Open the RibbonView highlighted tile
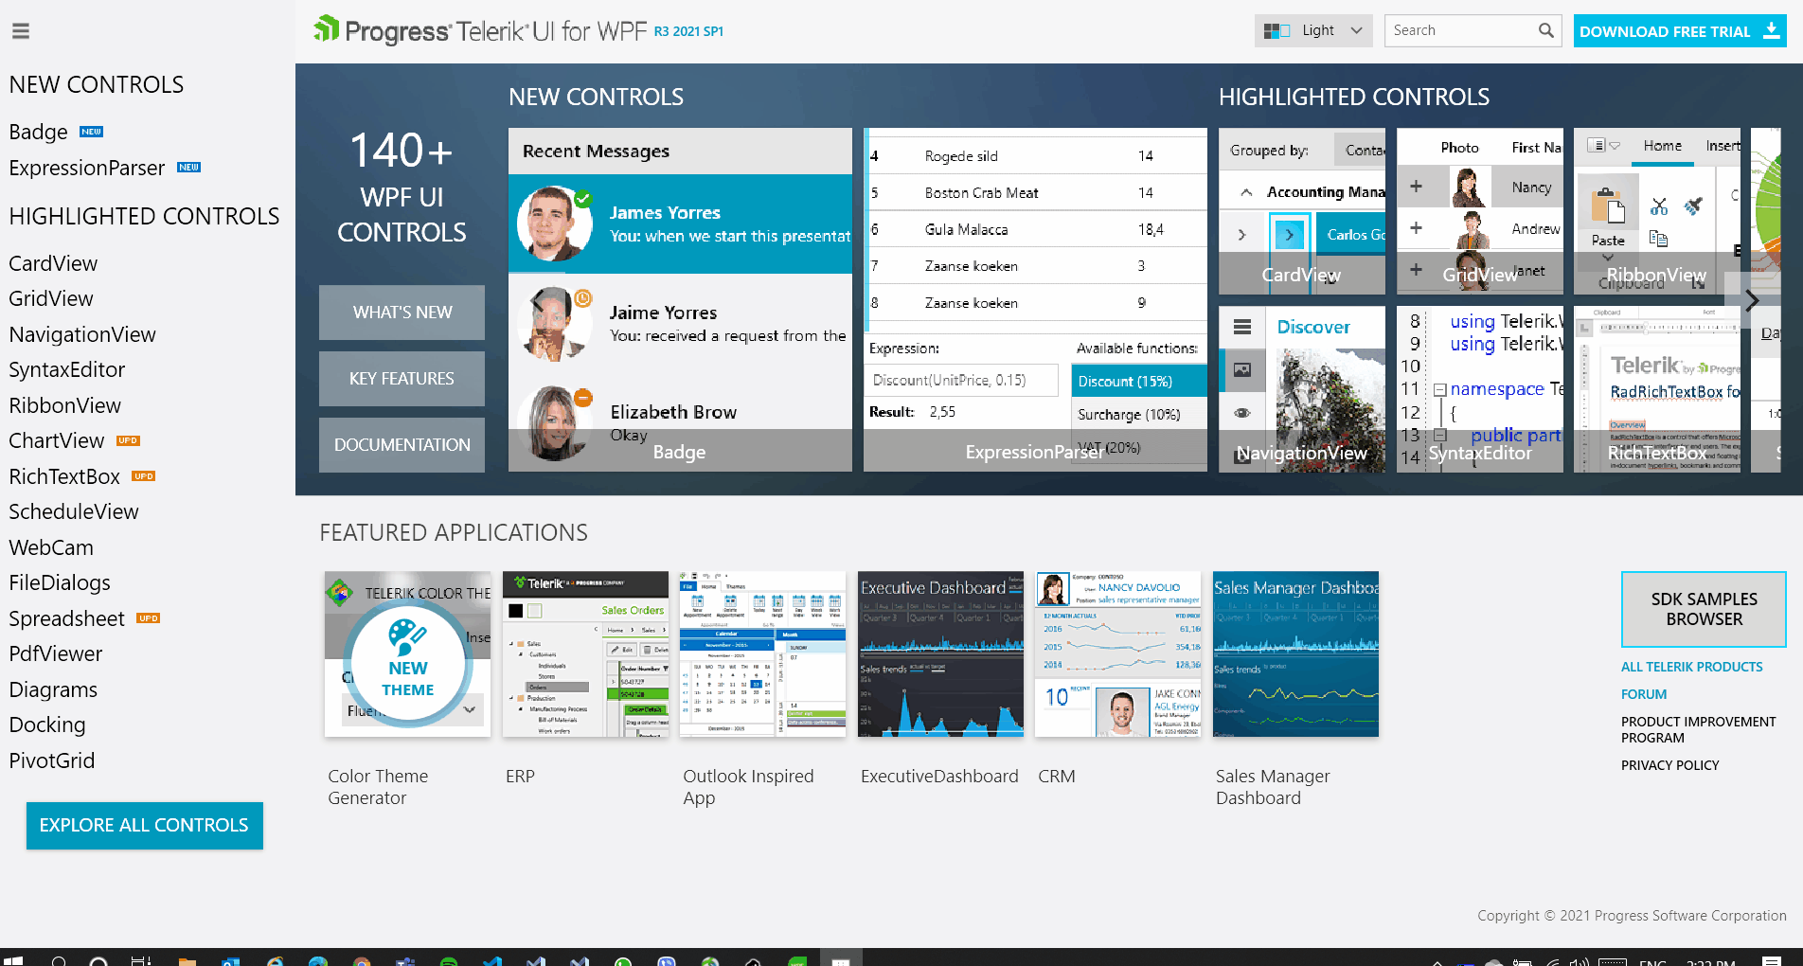This screenshot has width=1803, height=966. tap(1656, 211)
